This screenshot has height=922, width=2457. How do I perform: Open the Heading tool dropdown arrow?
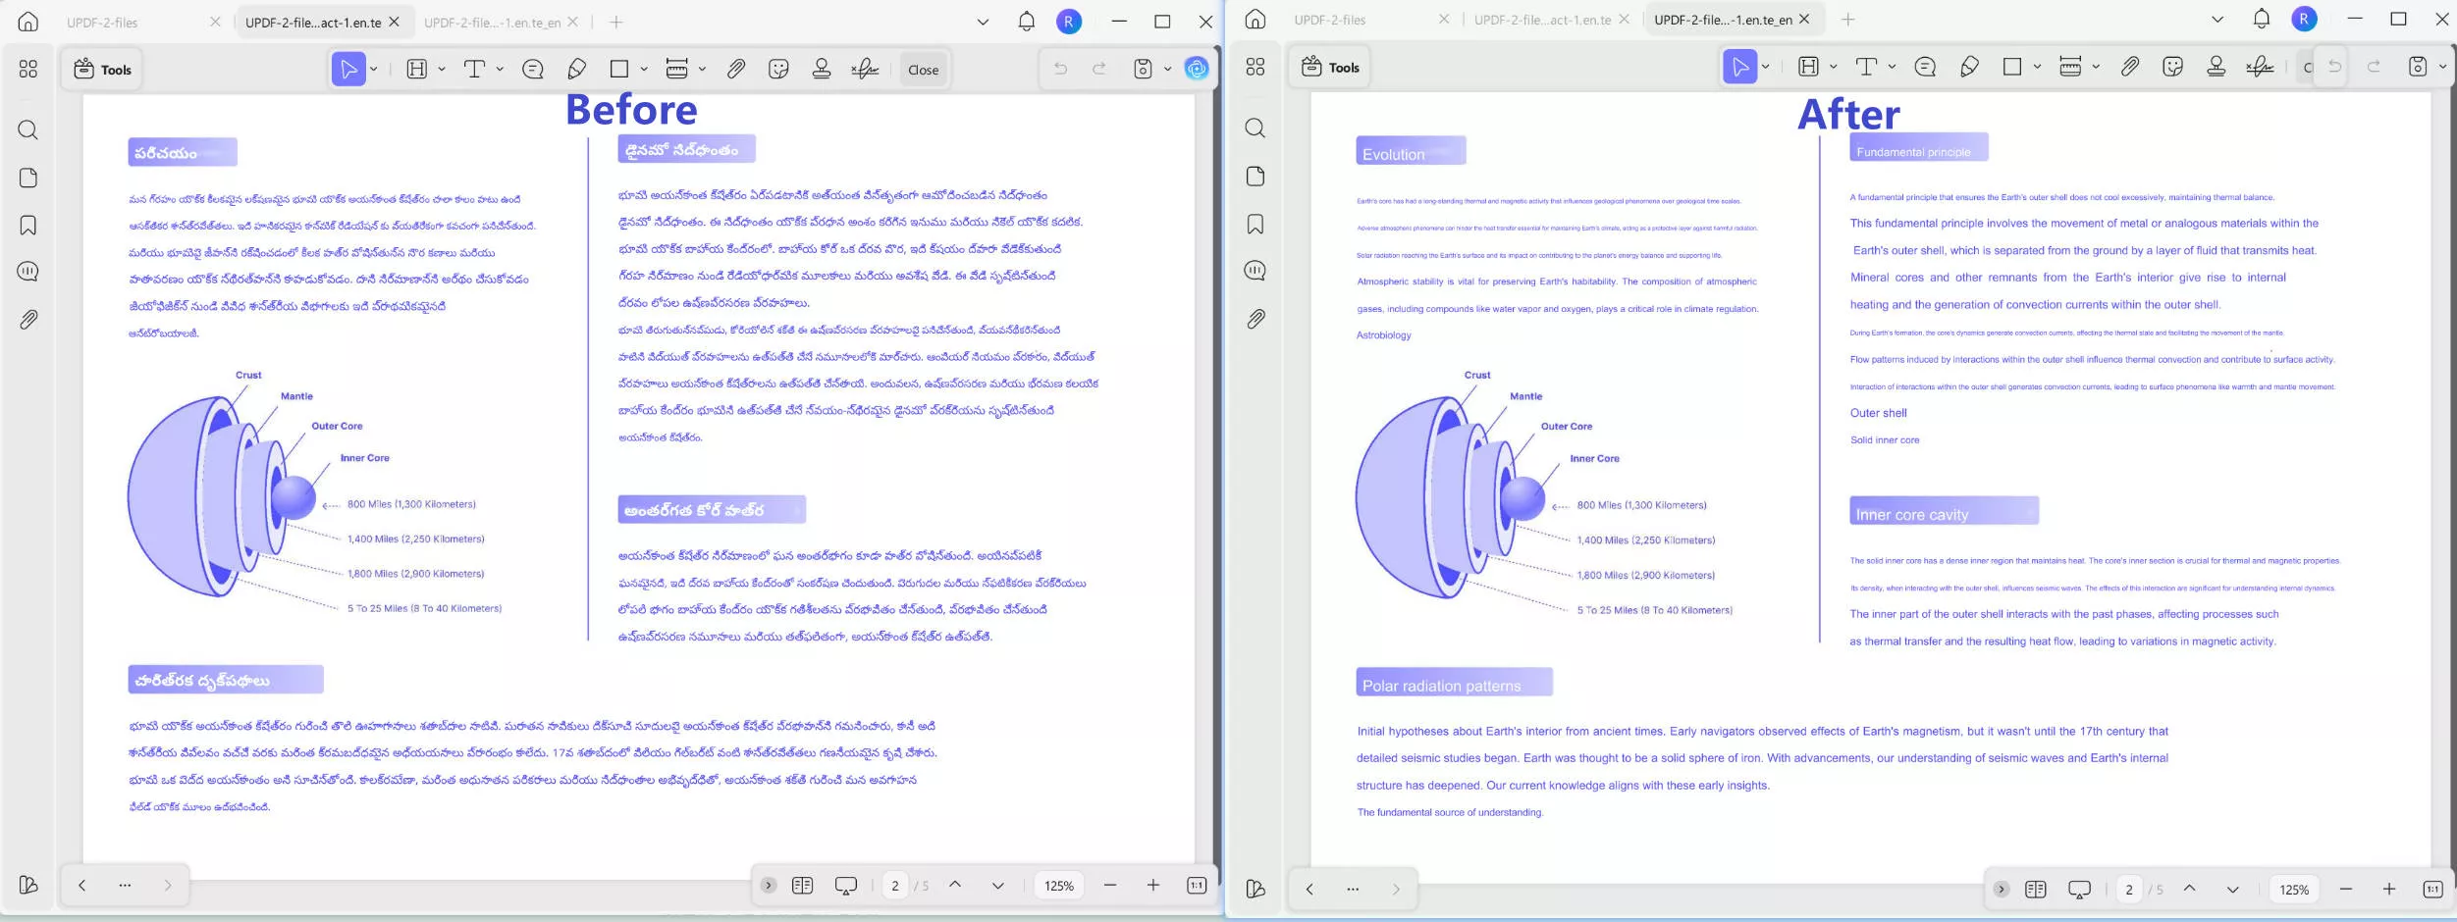(441, 69)
